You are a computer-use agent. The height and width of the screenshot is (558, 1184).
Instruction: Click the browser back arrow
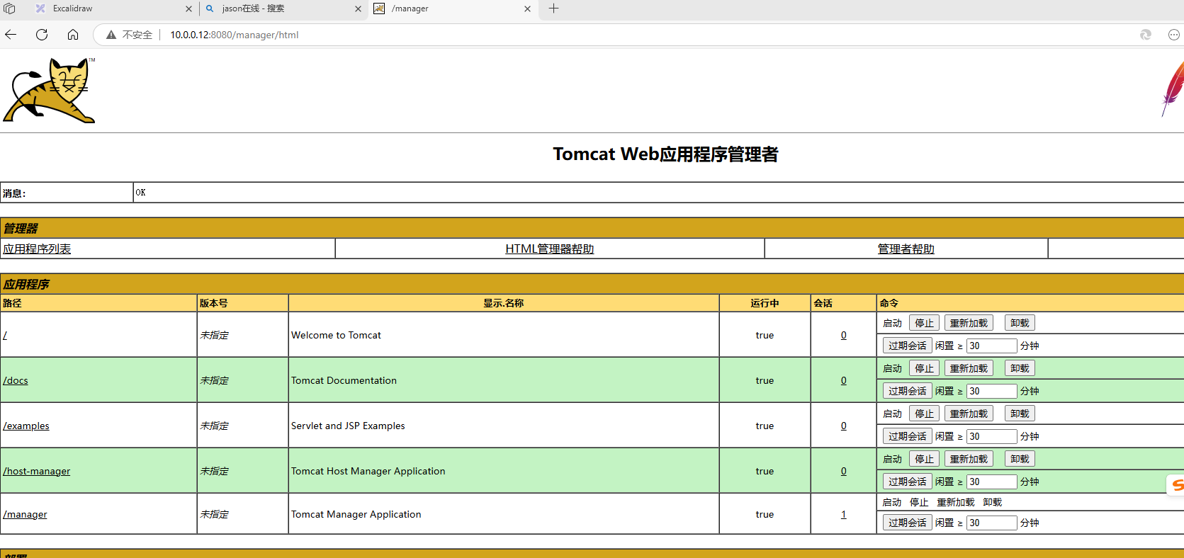coord(11,35)
